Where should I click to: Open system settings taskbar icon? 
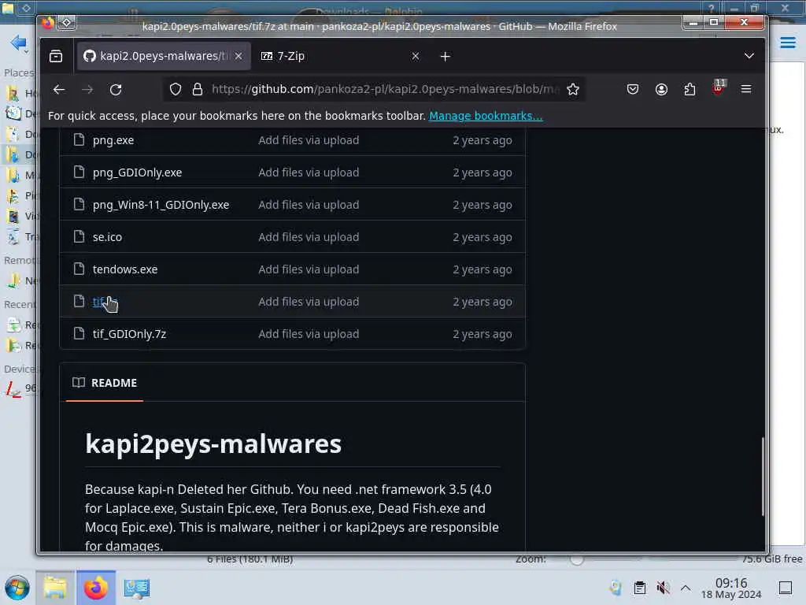pyautogui.click(x=137, y=588)
